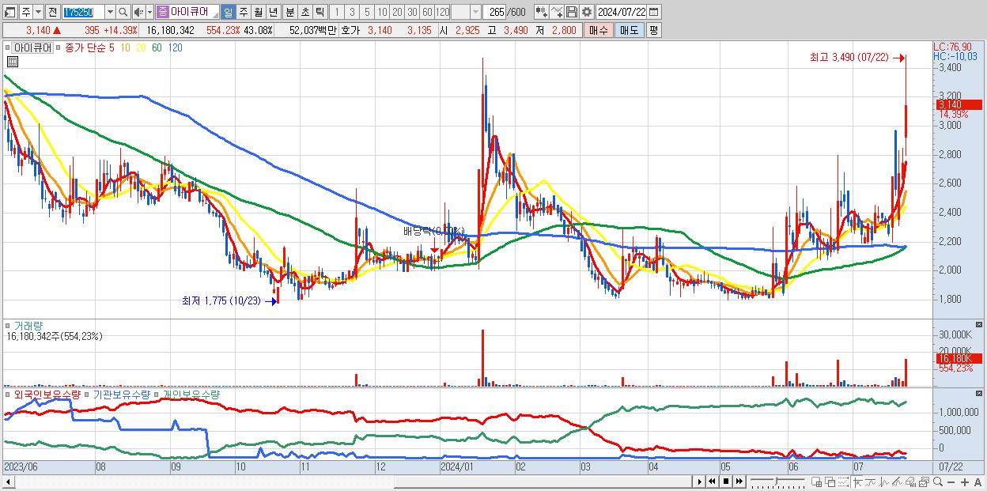
Task: Click the 아이큐어 legend label in the chart
Action: (32, 47)
